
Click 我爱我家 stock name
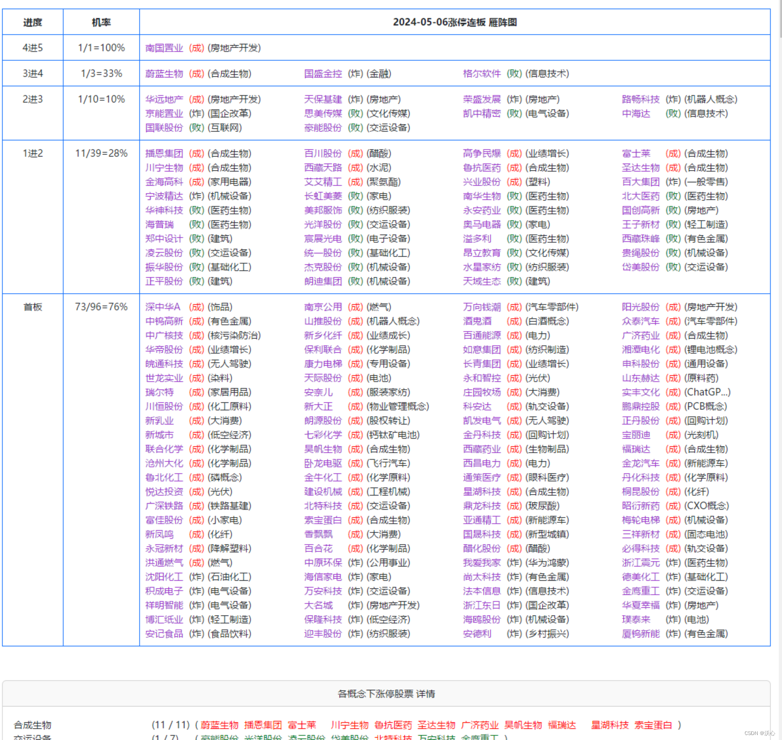(482, 563)
